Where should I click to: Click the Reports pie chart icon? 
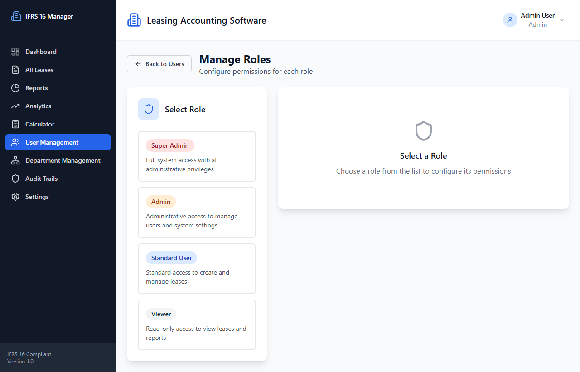pos(15,88)
